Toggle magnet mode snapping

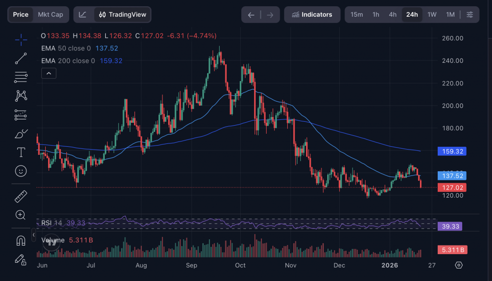(21, 240)
